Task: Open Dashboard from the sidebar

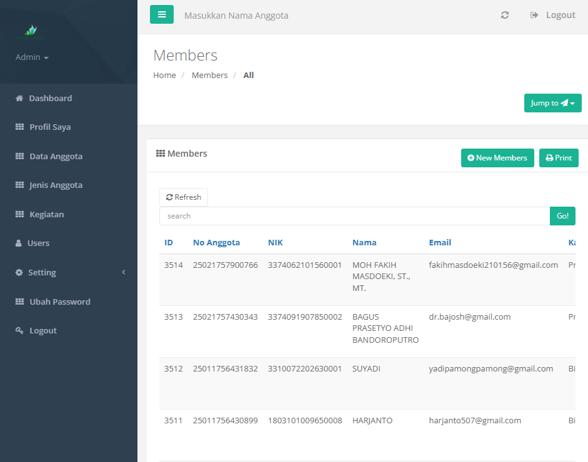Action: point(50,98)
